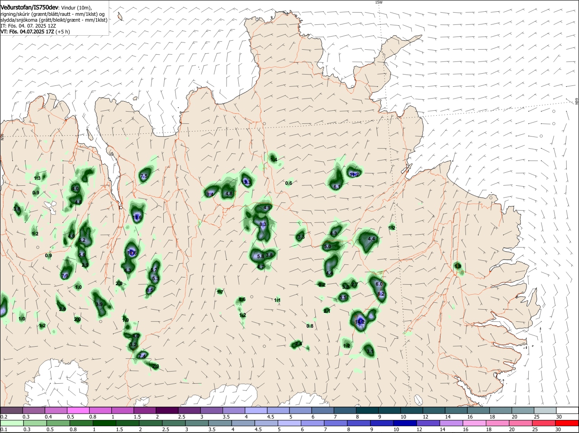
Task: Click the 2.7 precipitation value
Action: (x=354, y=284)
